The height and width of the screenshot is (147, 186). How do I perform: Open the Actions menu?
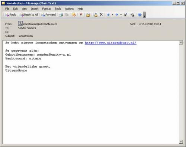click(x=69, y=9)
